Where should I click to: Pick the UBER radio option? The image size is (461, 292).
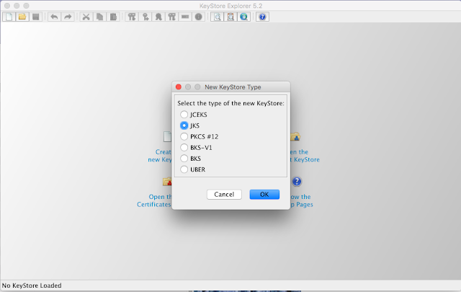pos(184,169)
